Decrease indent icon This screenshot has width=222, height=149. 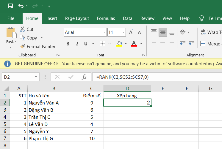click(183, 44)
